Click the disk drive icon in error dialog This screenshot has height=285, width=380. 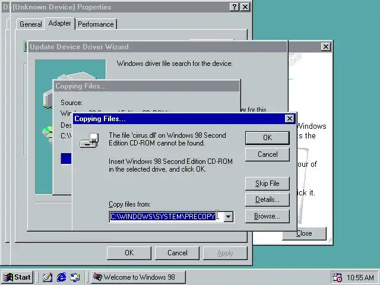click(x=89, y=140)
